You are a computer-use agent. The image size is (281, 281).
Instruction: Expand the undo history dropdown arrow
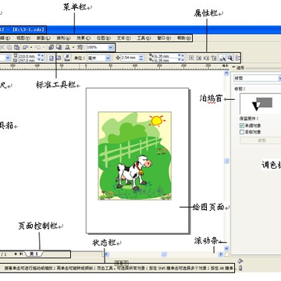pyautogui.click(x=31, y=48)
